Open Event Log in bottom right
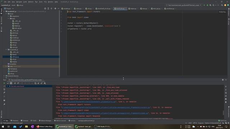 (x=222, y=120)
